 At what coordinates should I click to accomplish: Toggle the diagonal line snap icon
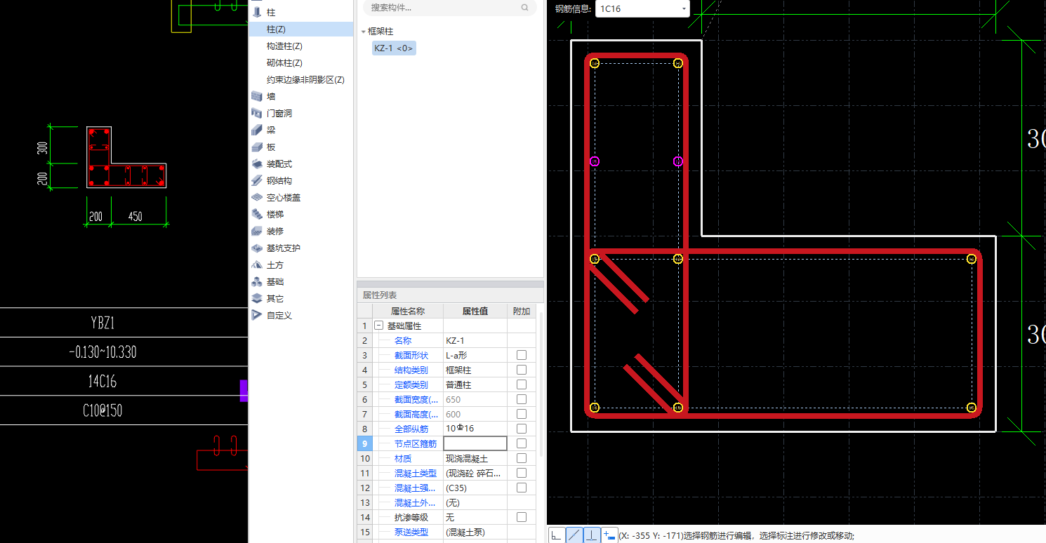click(574, 535)
